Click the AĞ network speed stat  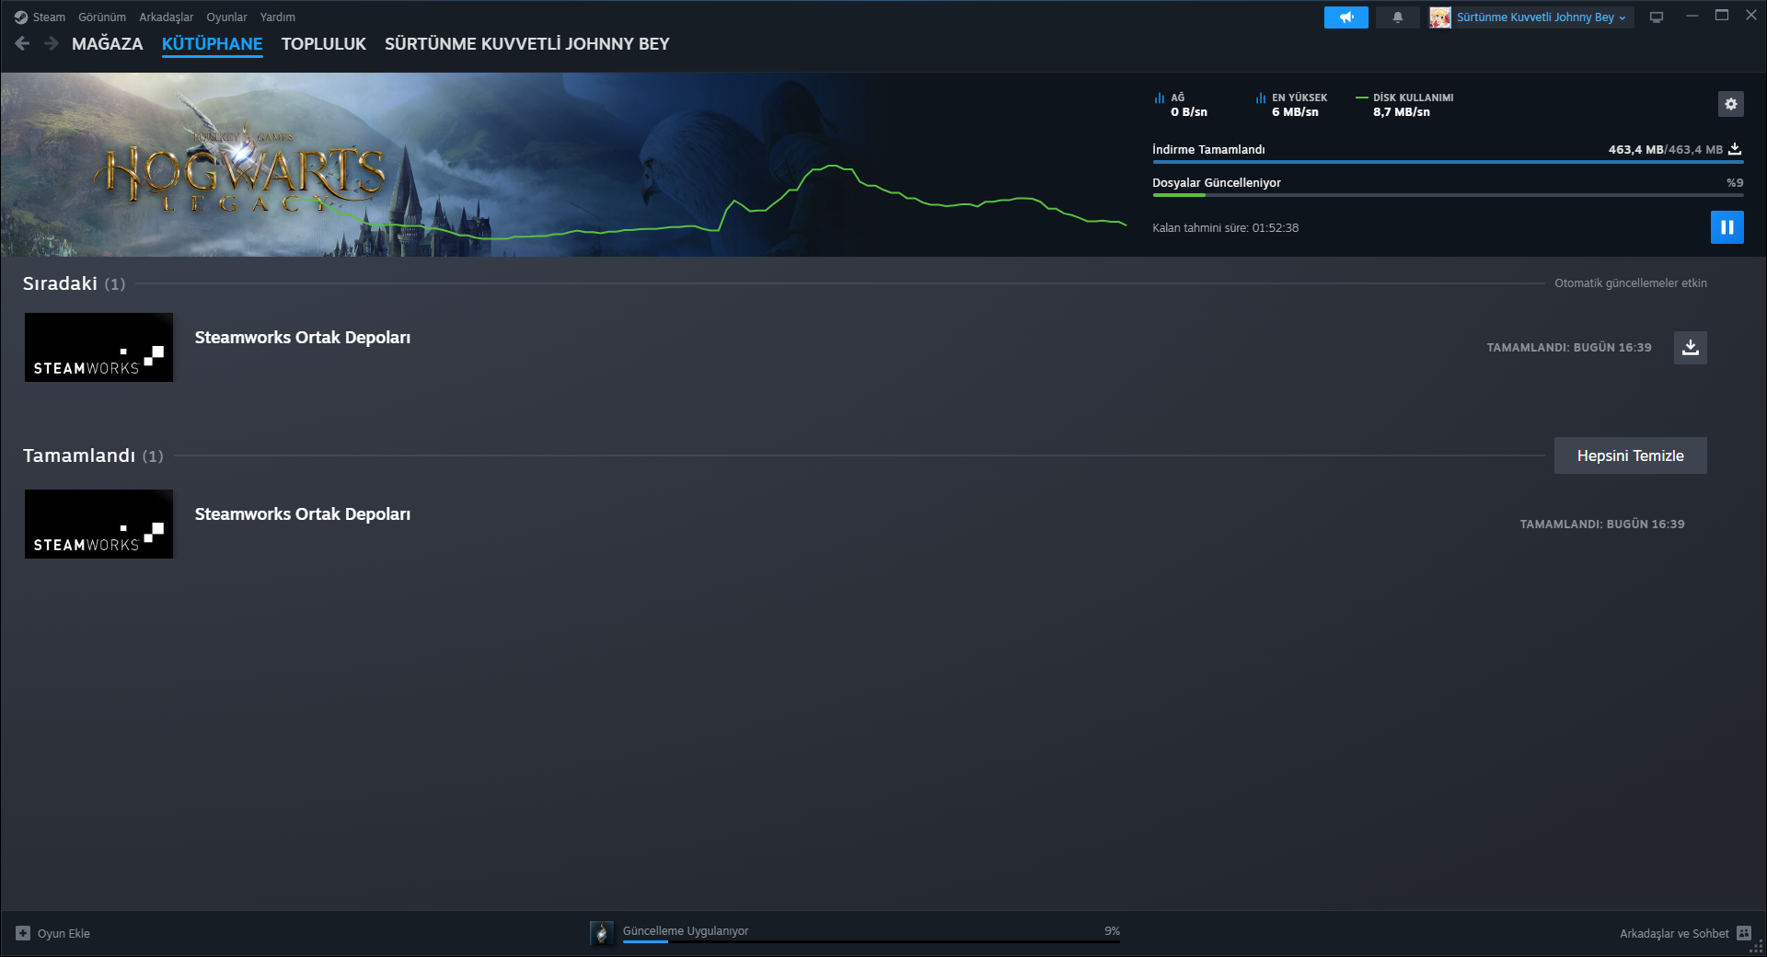tap(1182, 105)
